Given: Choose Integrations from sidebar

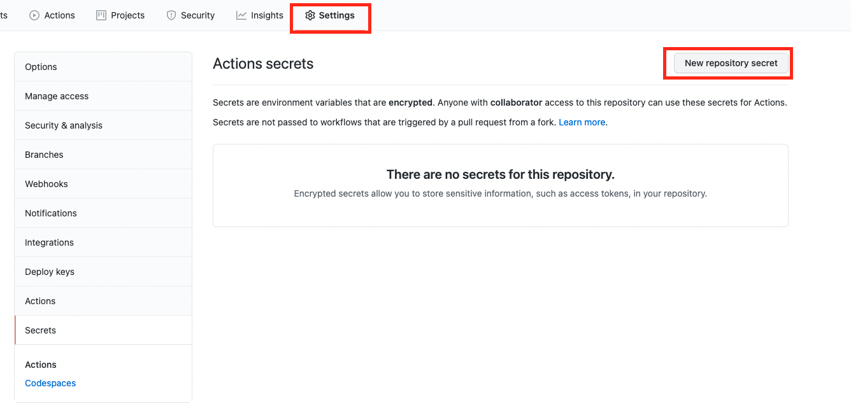Looking at the screenshot, I should click(49, 242).
